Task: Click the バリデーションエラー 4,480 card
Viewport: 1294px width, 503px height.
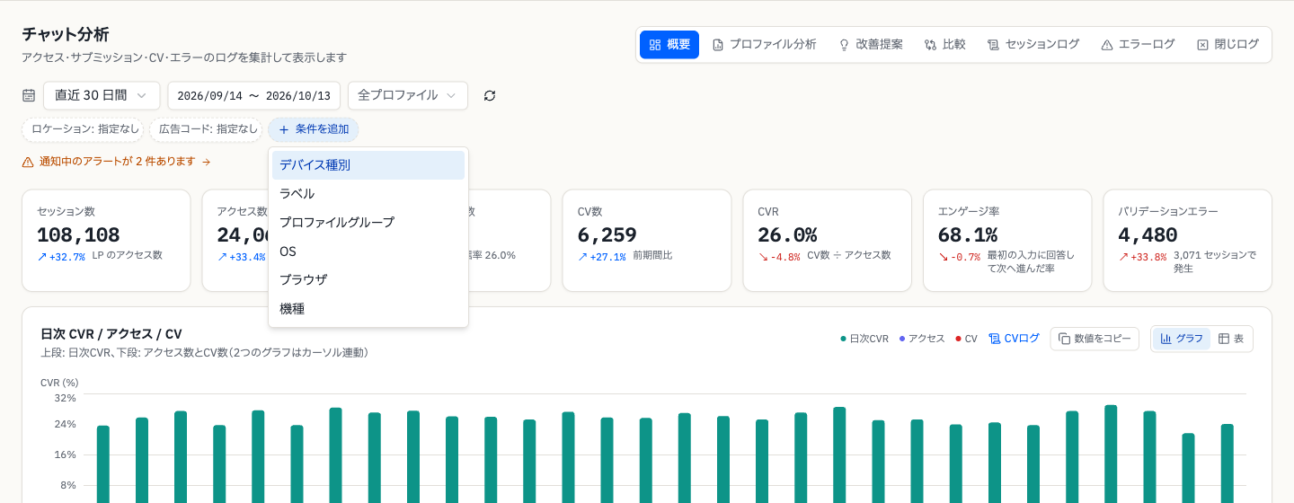Action: [1187, 241]
